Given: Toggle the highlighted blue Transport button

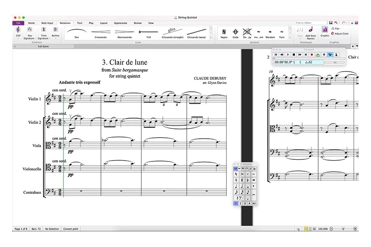Looking at the screenshot, I should coord(330,55).
